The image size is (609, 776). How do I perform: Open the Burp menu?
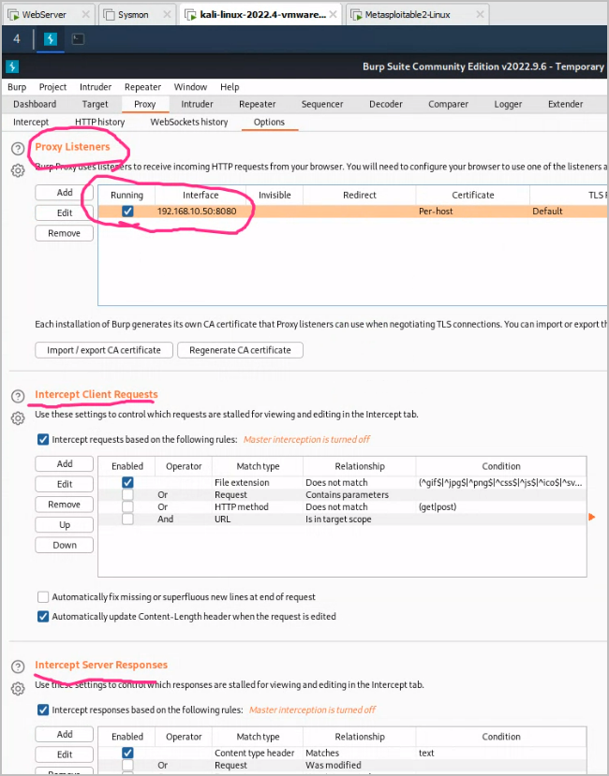[x=17, y=87]
